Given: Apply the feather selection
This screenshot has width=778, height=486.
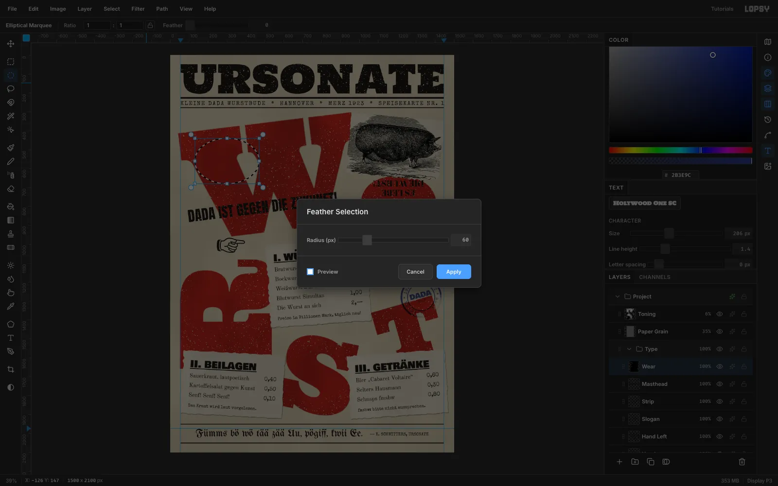Looking at the screenshot, I should [x=454, y=272].
